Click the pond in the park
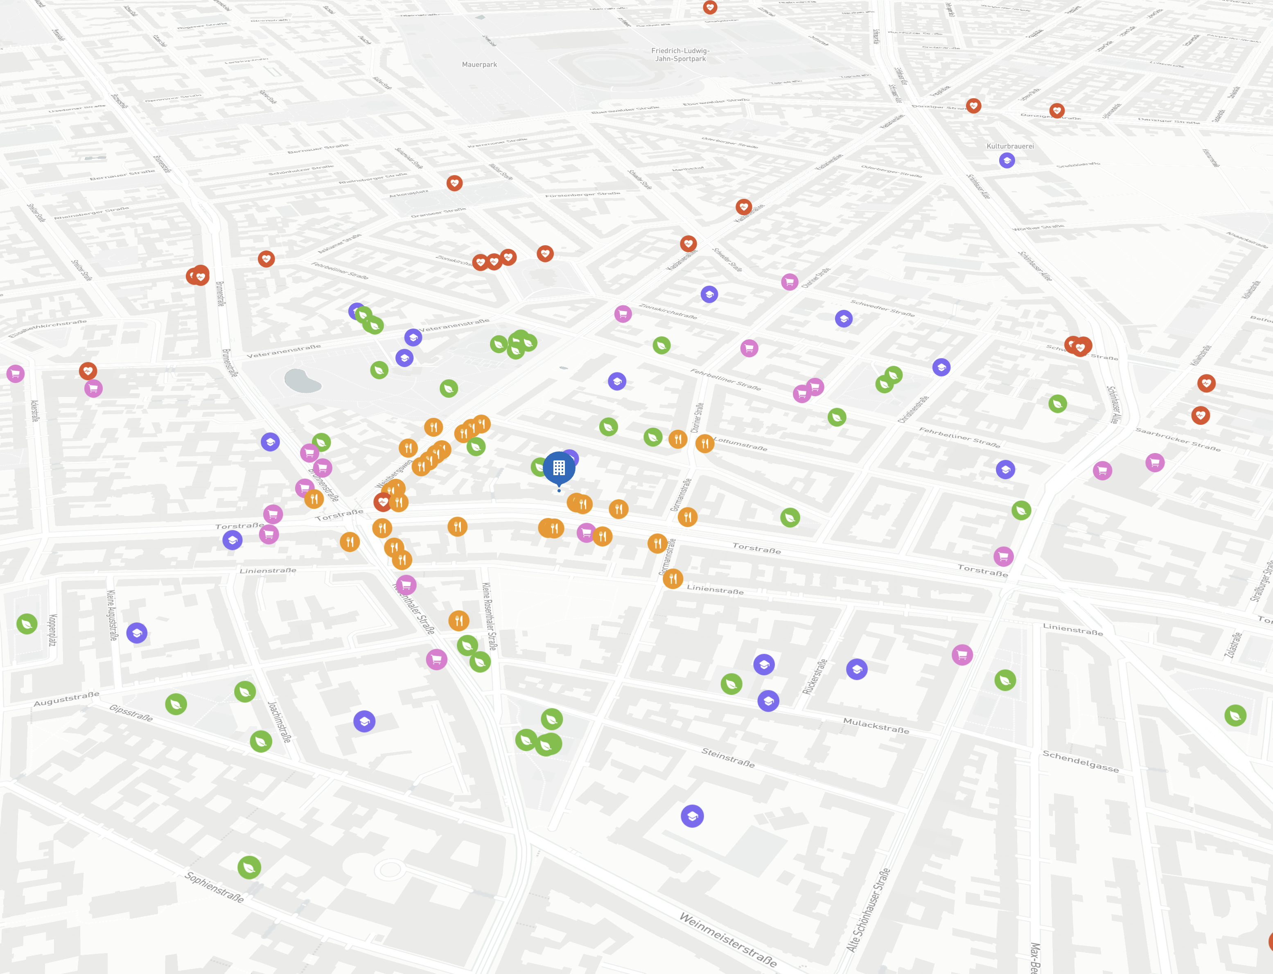The height and width of the screenshot is (974, 1273). tap(302, 381)
